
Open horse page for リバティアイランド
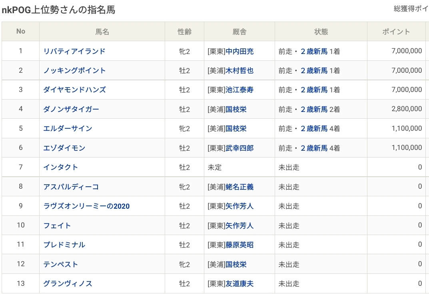74,51
